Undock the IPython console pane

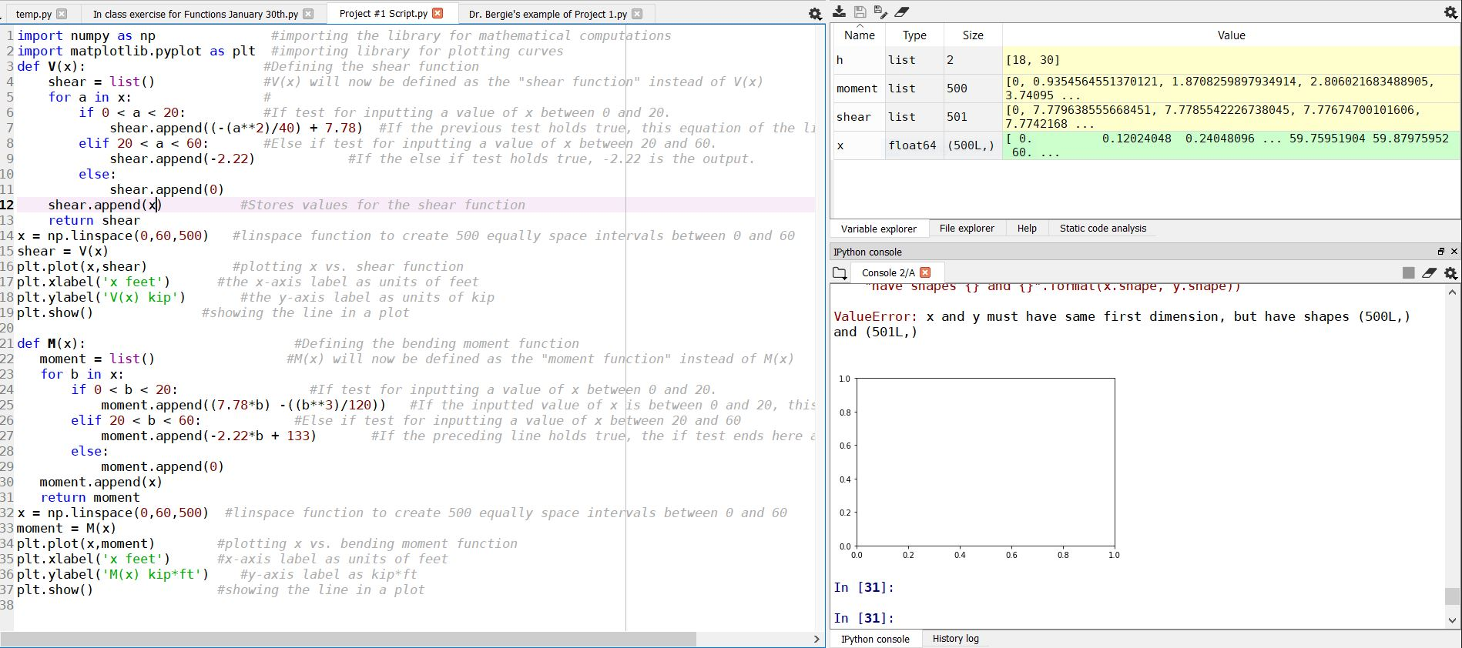[x=1440, y=252]
